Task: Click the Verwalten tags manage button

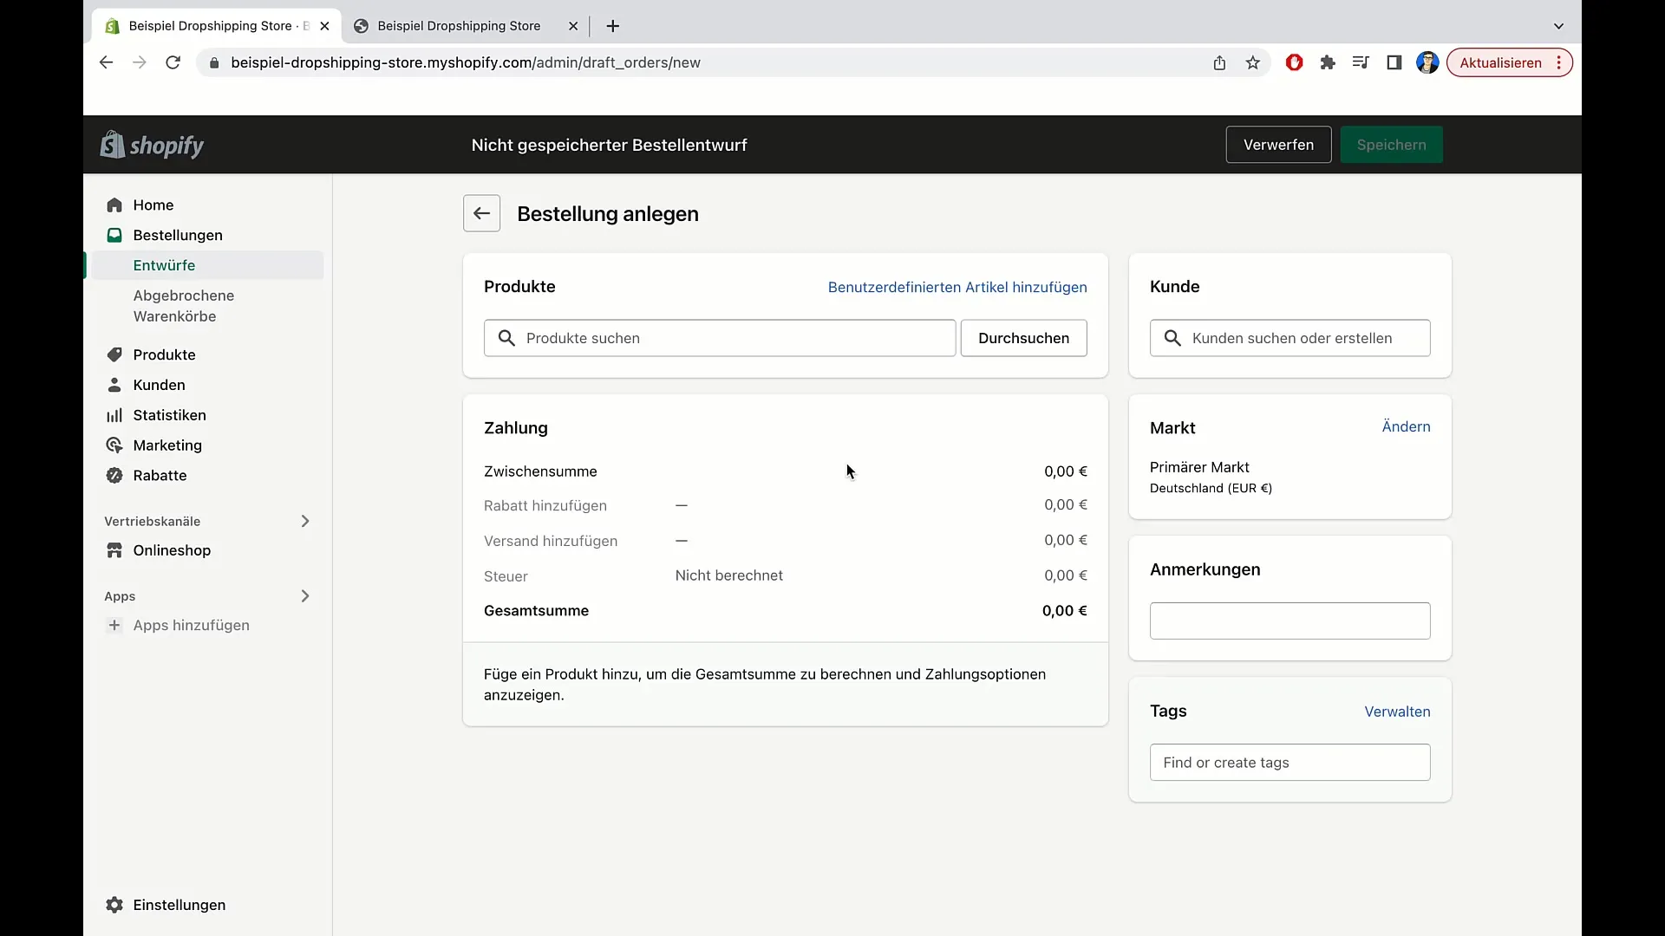Action: click(x=1397, y=711)
